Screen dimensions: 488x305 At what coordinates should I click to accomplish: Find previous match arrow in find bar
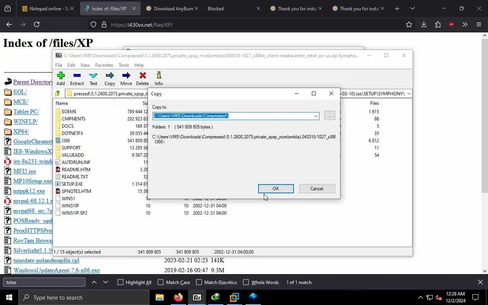pos(94,282)
